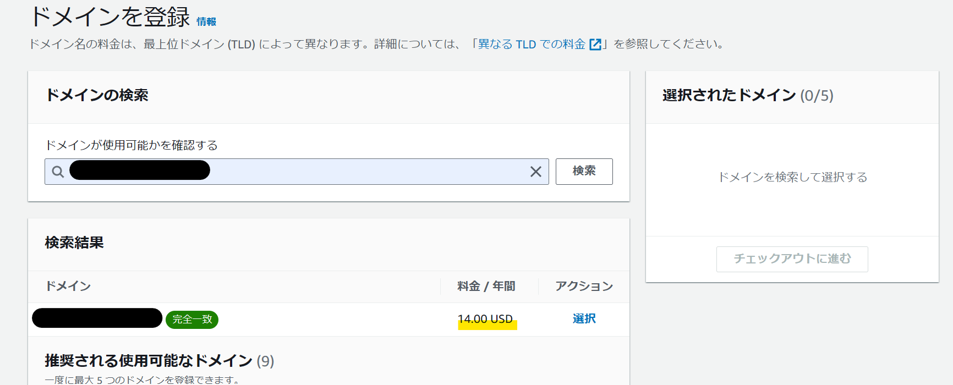Click inside the domain availability search field

[x=297, y=172]
